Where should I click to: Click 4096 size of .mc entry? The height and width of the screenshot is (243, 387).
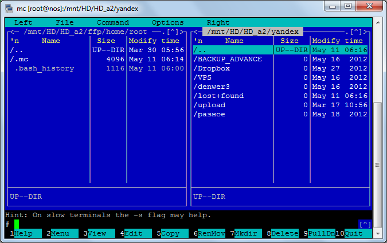point(115,59)
